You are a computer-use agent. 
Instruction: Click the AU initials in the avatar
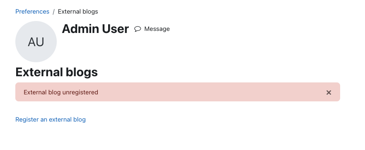(x=36, y=42)
